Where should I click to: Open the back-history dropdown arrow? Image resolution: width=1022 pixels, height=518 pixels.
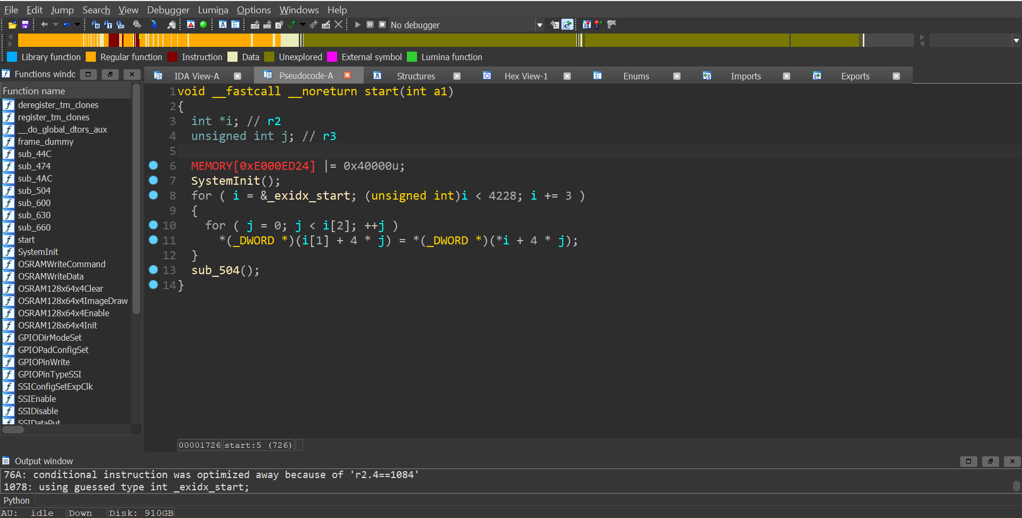pyautogui.click(x=55, y=24)
